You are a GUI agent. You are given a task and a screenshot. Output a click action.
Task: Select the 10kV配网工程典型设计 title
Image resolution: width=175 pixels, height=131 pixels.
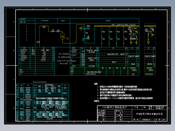[114, 107]
